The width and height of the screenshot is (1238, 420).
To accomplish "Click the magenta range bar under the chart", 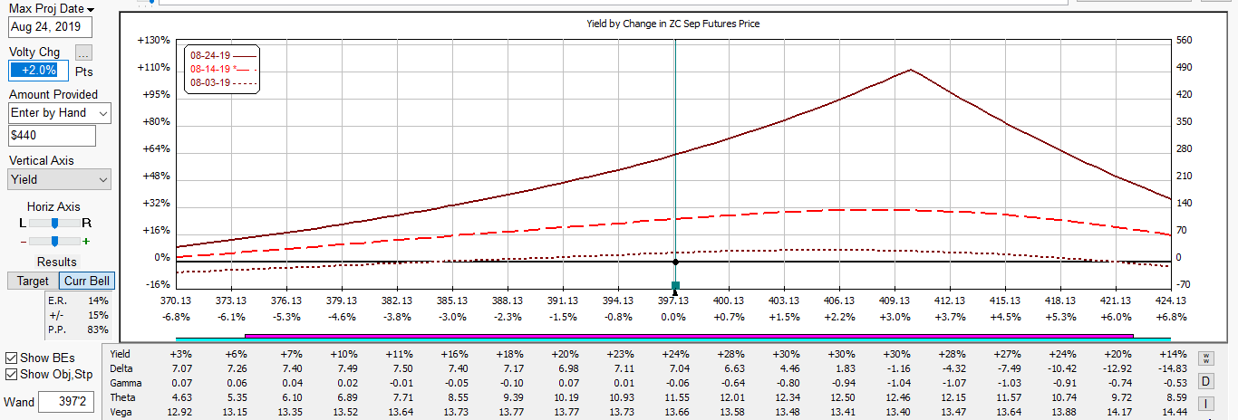I will click(x=689, y=336).
